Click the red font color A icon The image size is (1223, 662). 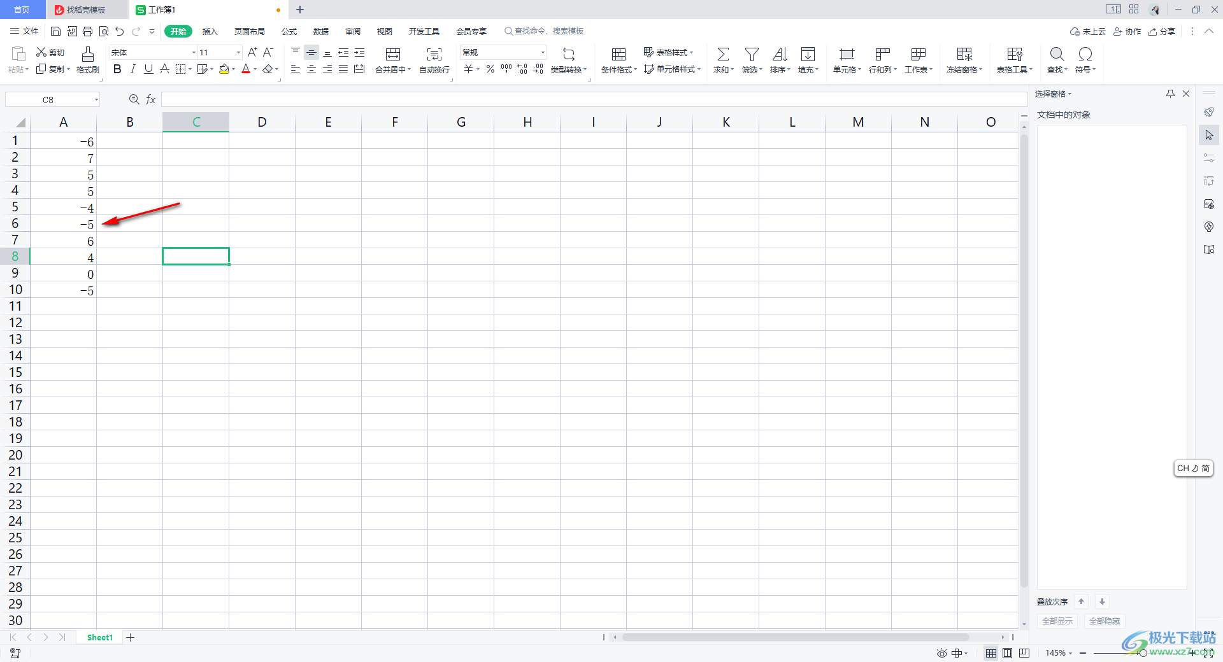(246, 69)
